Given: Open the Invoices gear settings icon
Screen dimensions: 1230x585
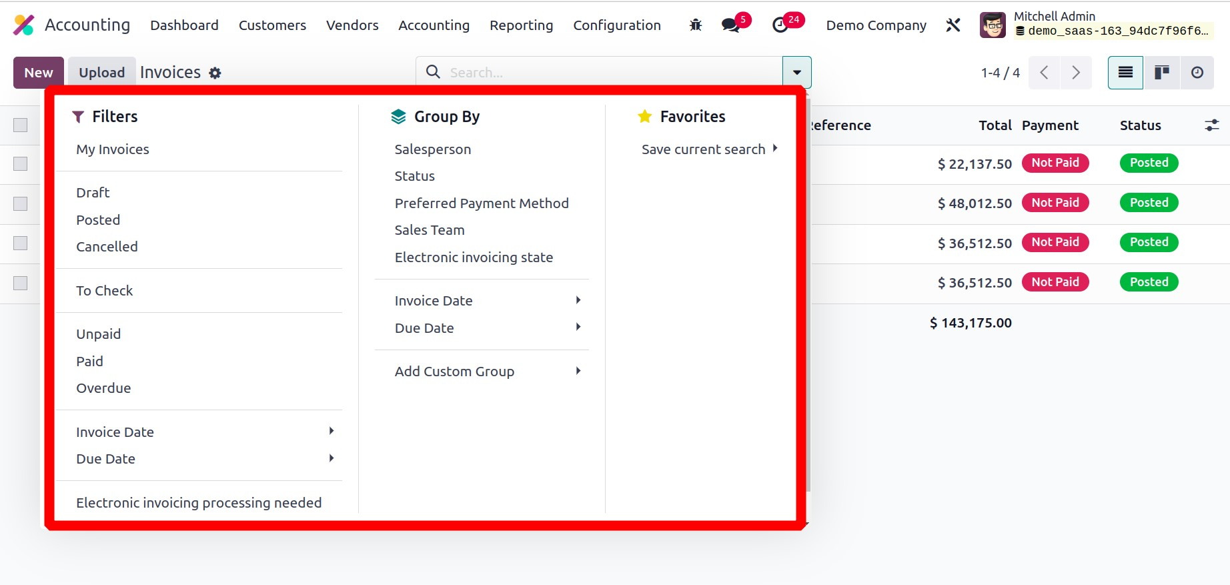Looking at the screenshot, I should [x=215, y=73].
